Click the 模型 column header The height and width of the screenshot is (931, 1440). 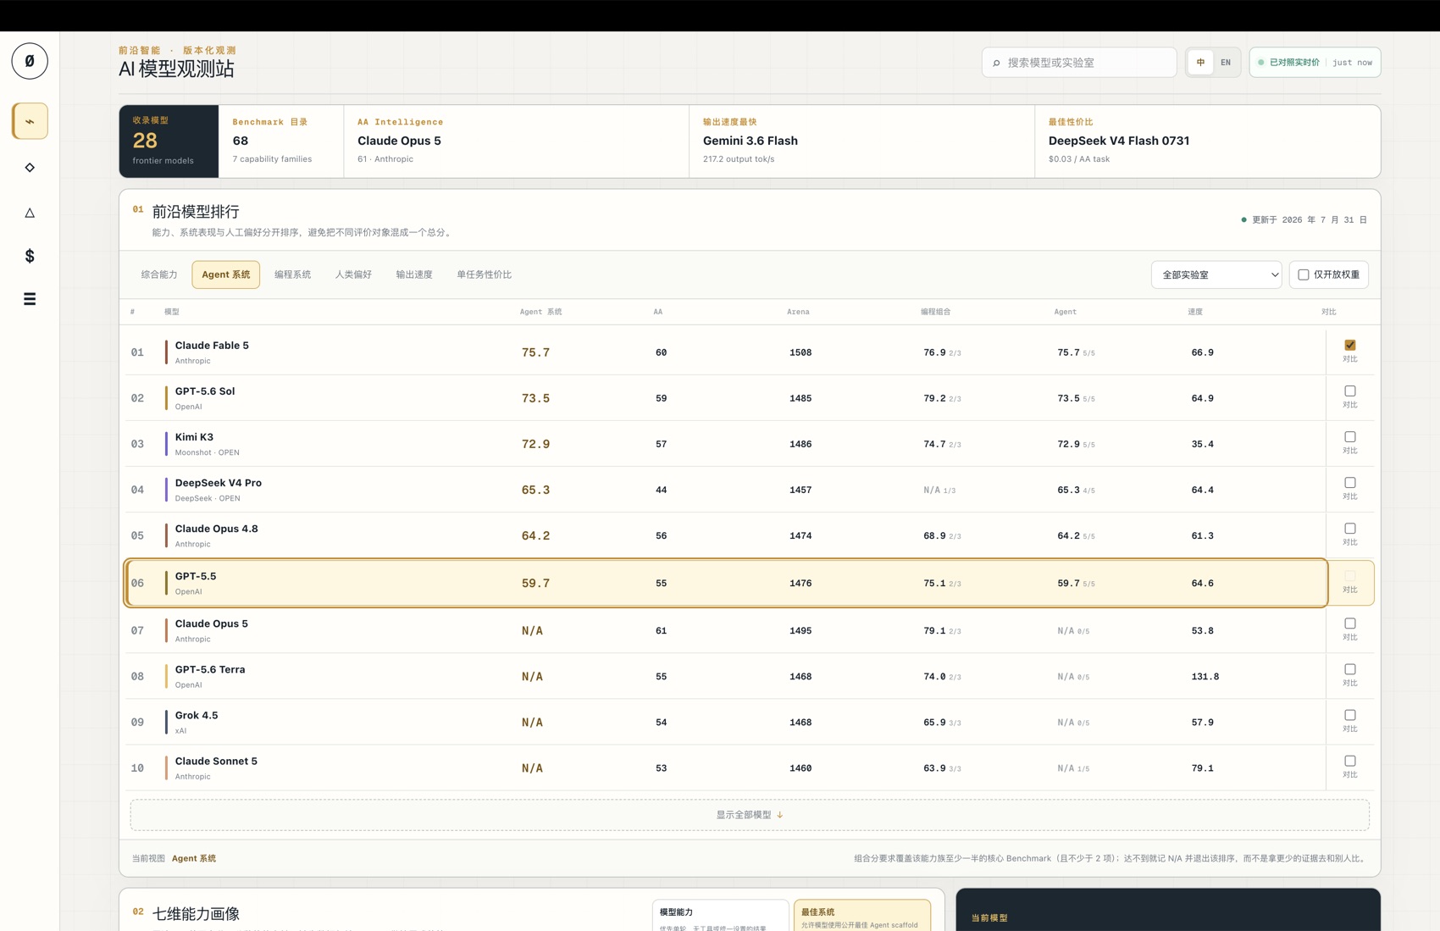[x=172, y=312]
